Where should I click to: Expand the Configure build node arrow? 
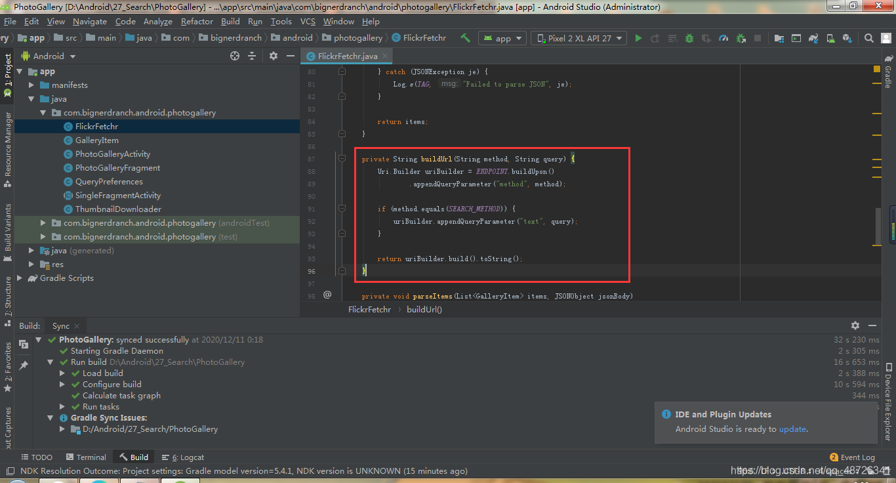(62, 385)
